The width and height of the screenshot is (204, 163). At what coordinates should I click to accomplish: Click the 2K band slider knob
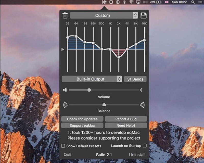119,57
